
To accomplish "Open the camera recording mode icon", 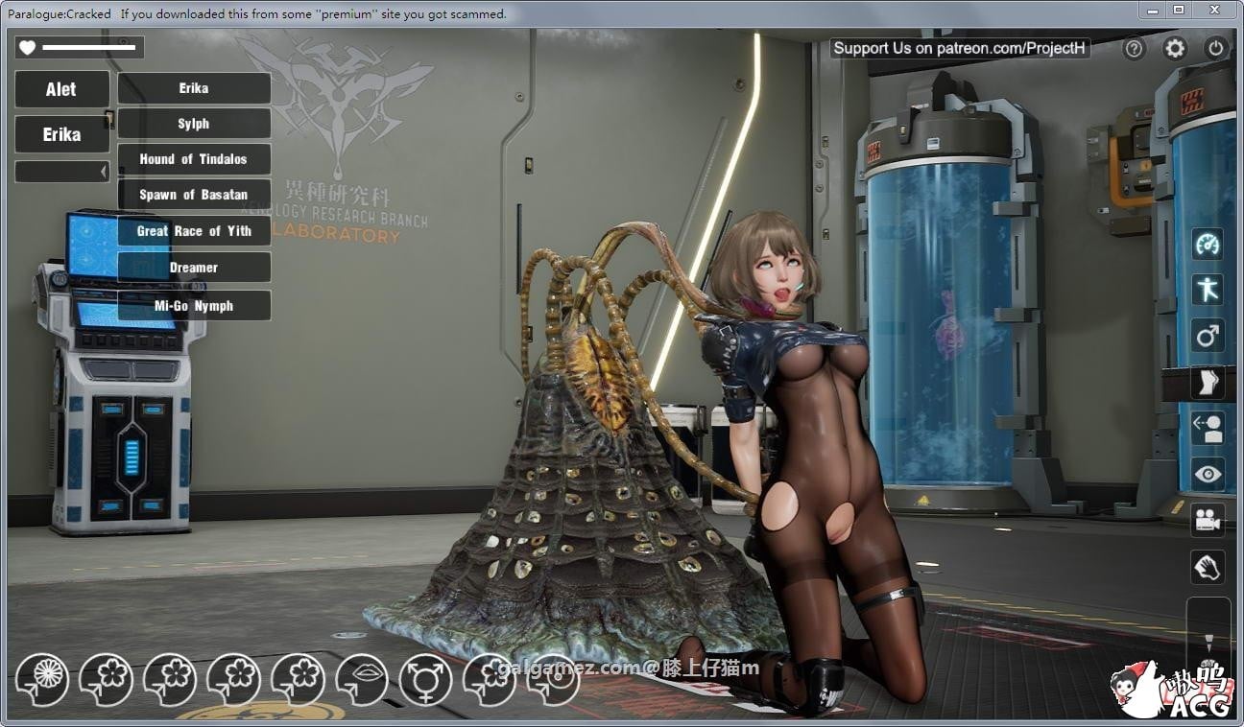I will pyautogui.click(x=1208, y=519).
